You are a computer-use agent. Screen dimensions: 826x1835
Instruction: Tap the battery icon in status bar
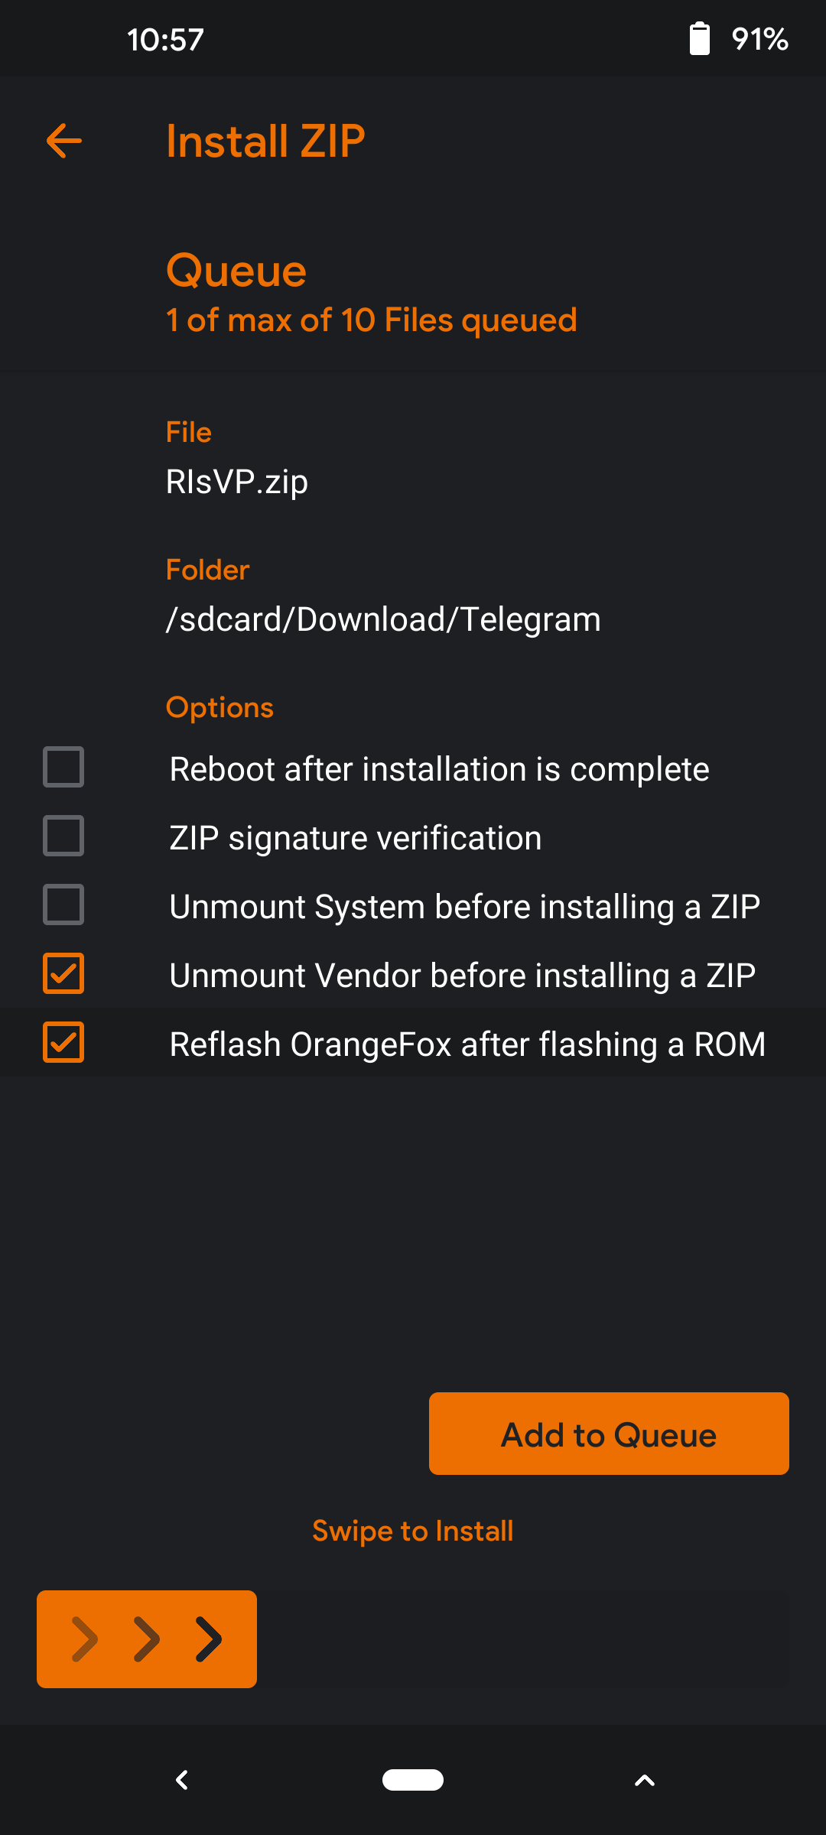[x=699, y=39]
